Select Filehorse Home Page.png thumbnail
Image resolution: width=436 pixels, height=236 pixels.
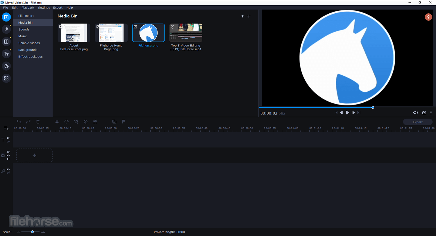coord(111,33)
